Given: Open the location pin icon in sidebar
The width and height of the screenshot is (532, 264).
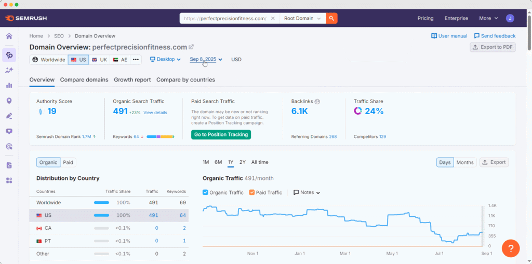Looking at the screenshot, I should click(9, 101).
